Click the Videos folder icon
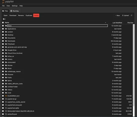Image resolution: width=137 pixels, height=117 pixels. [6, 90]
